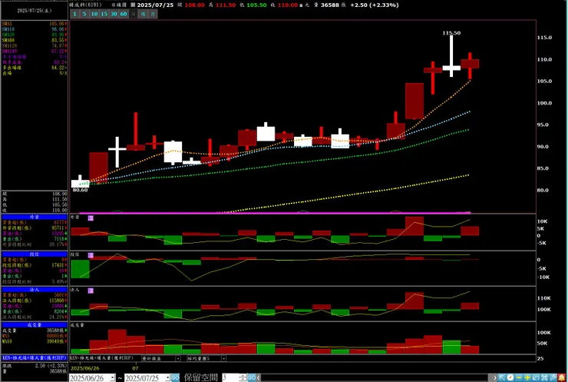Viewport: 568px width, 382px height.
Task: Click the SMA240 indicator label
Action: (x=9, y=51)
